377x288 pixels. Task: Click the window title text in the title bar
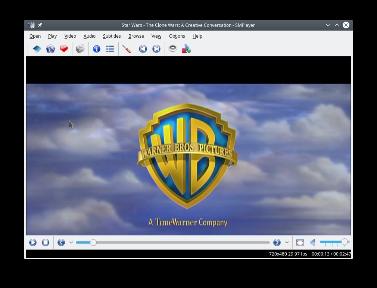pyautogui.click(x=188, y=25)
